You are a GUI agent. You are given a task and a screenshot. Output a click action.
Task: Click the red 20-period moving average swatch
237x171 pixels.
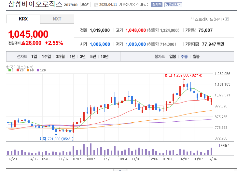pos(18,70)
